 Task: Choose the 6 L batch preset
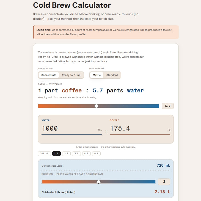coord(97,153)
